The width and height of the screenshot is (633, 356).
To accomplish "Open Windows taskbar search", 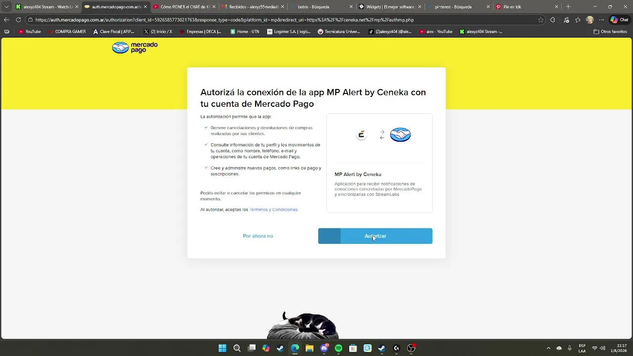I will (237, 348).
